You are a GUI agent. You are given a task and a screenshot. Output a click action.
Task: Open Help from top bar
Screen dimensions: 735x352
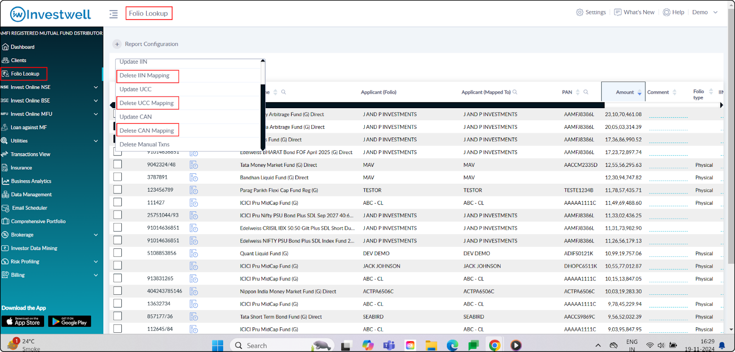(673, 12)
